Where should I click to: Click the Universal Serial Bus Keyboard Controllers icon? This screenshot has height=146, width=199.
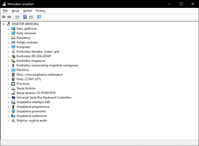coord(13,98)
